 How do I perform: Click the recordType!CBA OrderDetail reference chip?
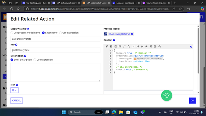point(148,59)
